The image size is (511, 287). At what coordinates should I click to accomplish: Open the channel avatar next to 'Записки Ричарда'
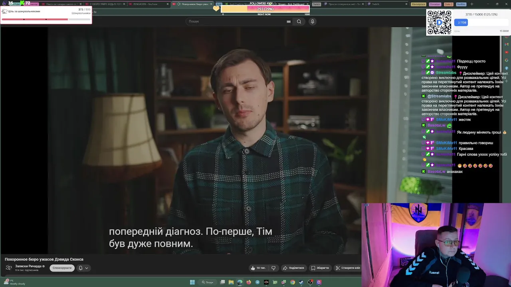point(9,268)
